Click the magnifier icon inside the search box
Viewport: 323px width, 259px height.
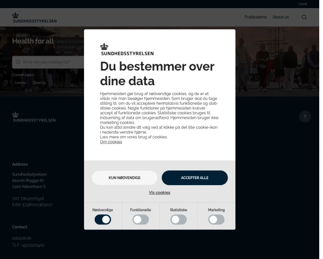(18, 62)
